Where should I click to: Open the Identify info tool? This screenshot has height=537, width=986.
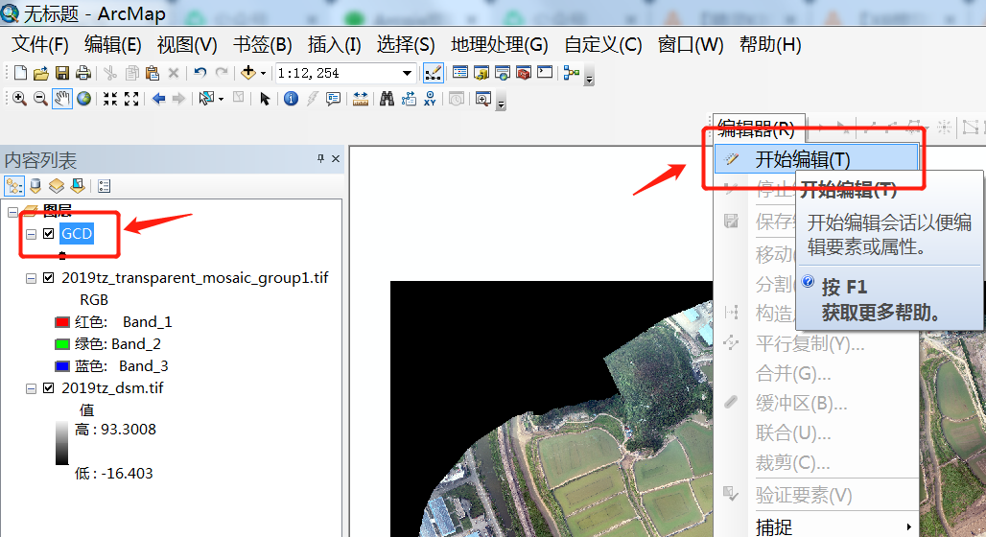click(x=291, y=98)
